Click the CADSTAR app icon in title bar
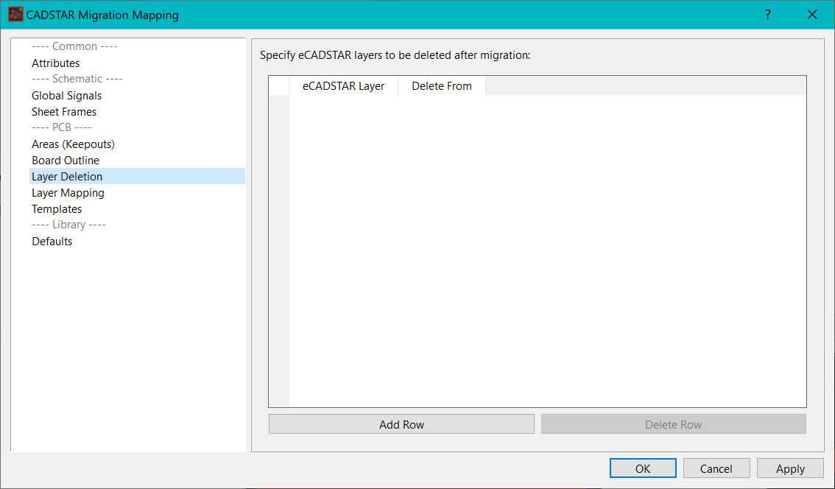 pyautogui.click(x=16, y=15)
